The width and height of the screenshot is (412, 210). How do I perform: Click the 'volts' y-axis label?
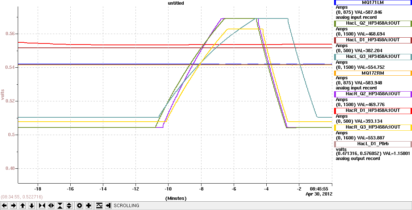coord(3,94)
